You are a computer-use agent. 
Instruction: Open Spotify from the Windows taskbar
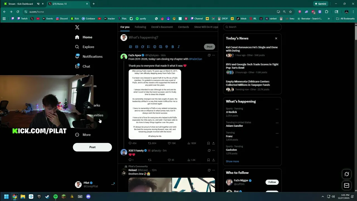(56, 197)
